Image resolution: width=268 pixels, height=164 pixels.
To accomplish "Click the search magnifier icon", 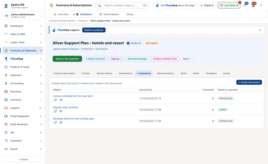I will click(x=99, y=6).
